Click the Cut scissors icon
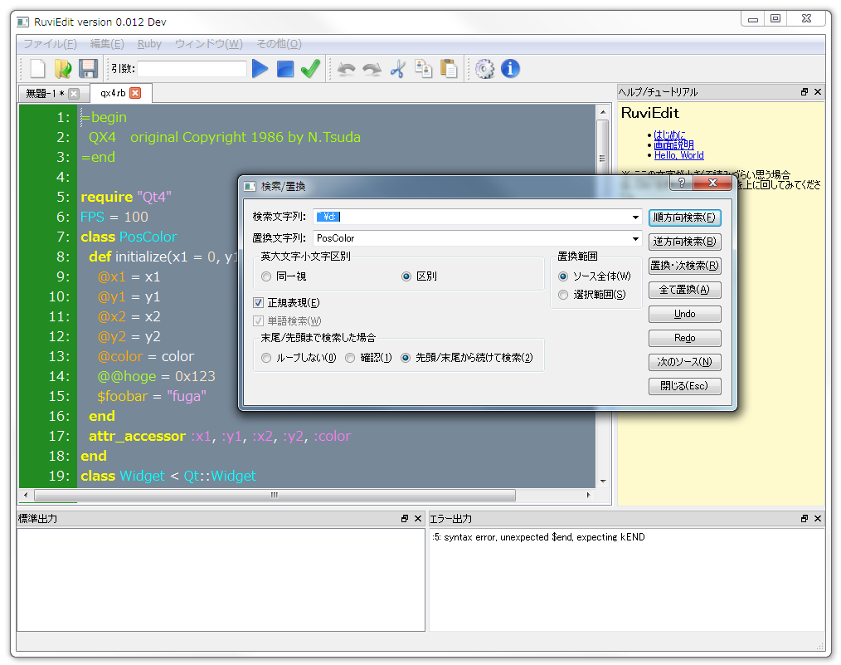 coord(397,69)
